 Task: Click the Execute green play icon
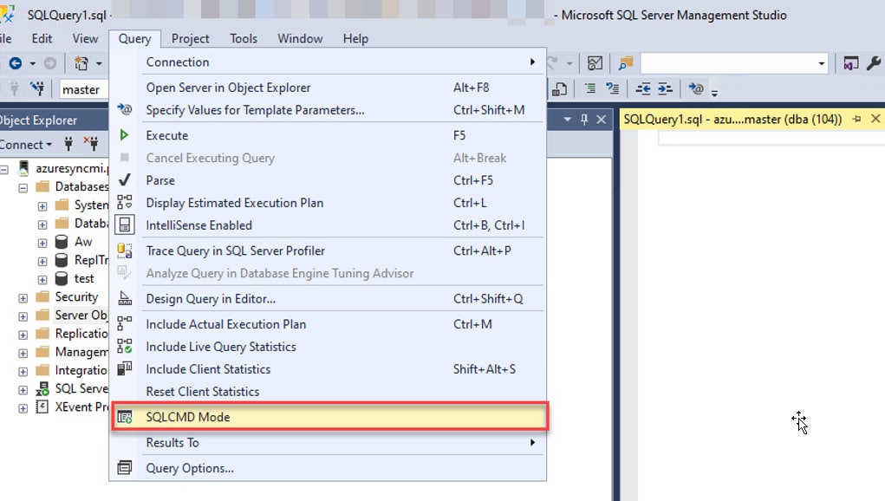[x=124, y=135]
